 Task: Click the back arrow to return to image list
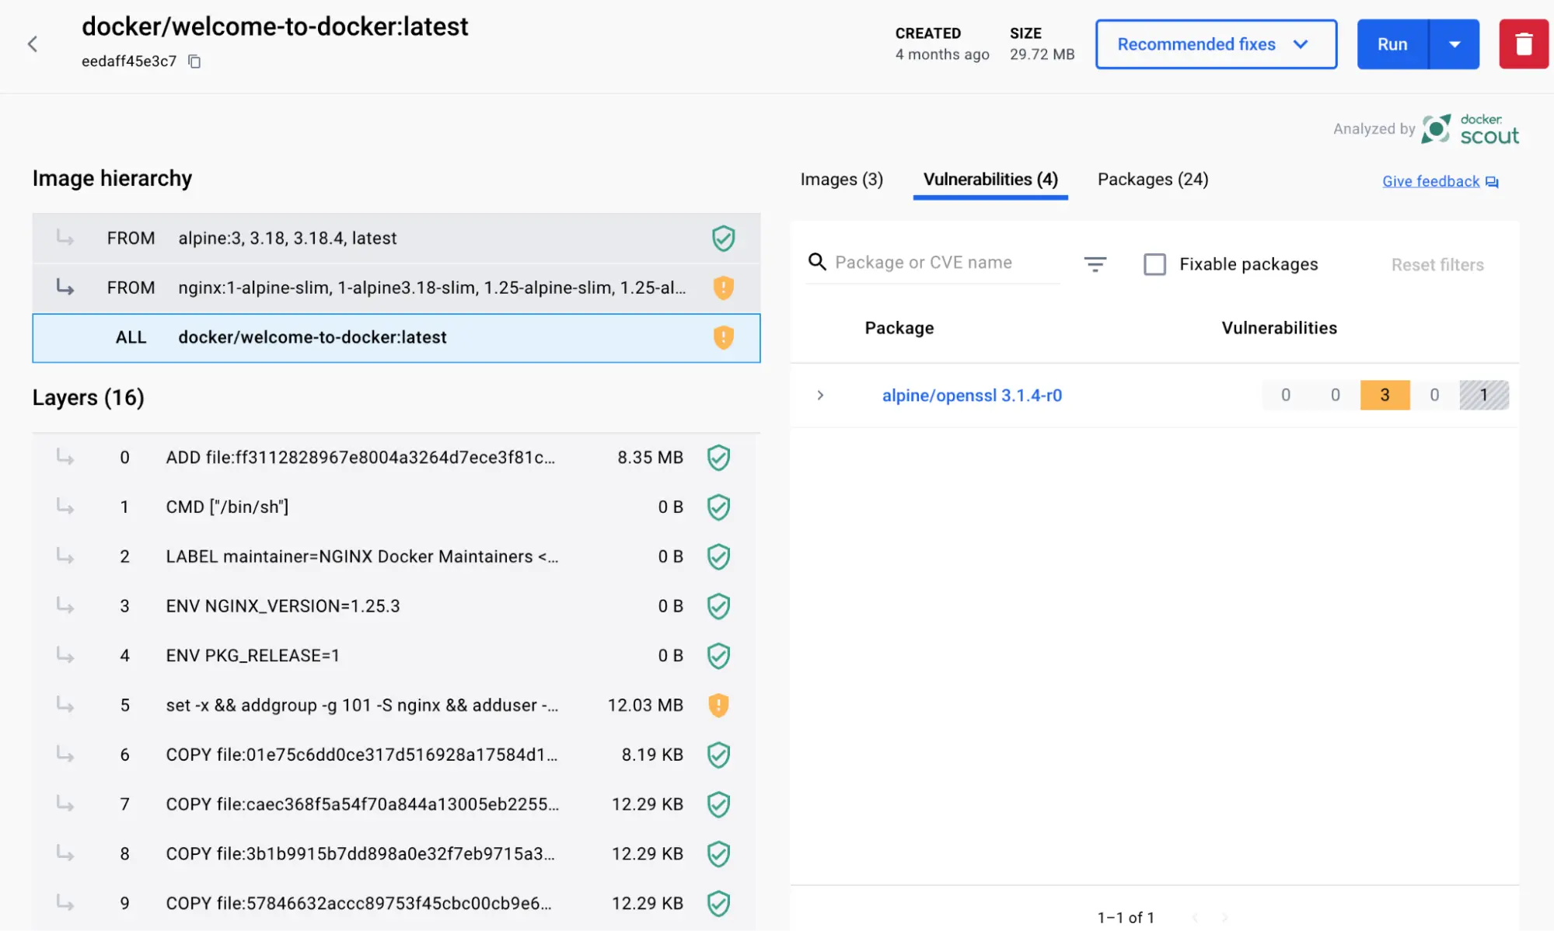(x=34, y=44)
